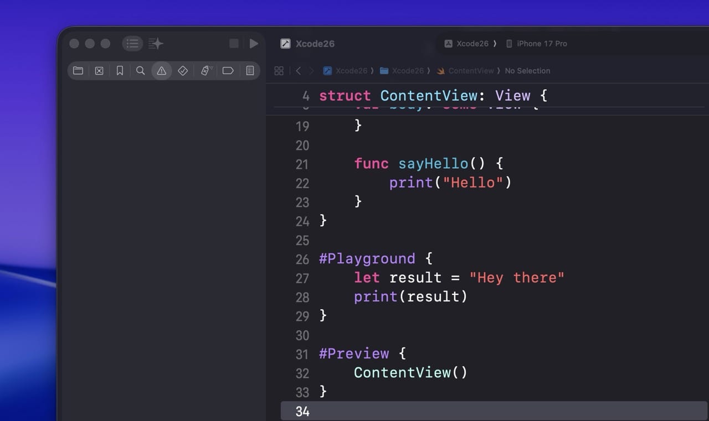This screenshot has height=421, width=709.
Task: Open the No Selection symbol breadcrumb
Action: pos(527,71)
